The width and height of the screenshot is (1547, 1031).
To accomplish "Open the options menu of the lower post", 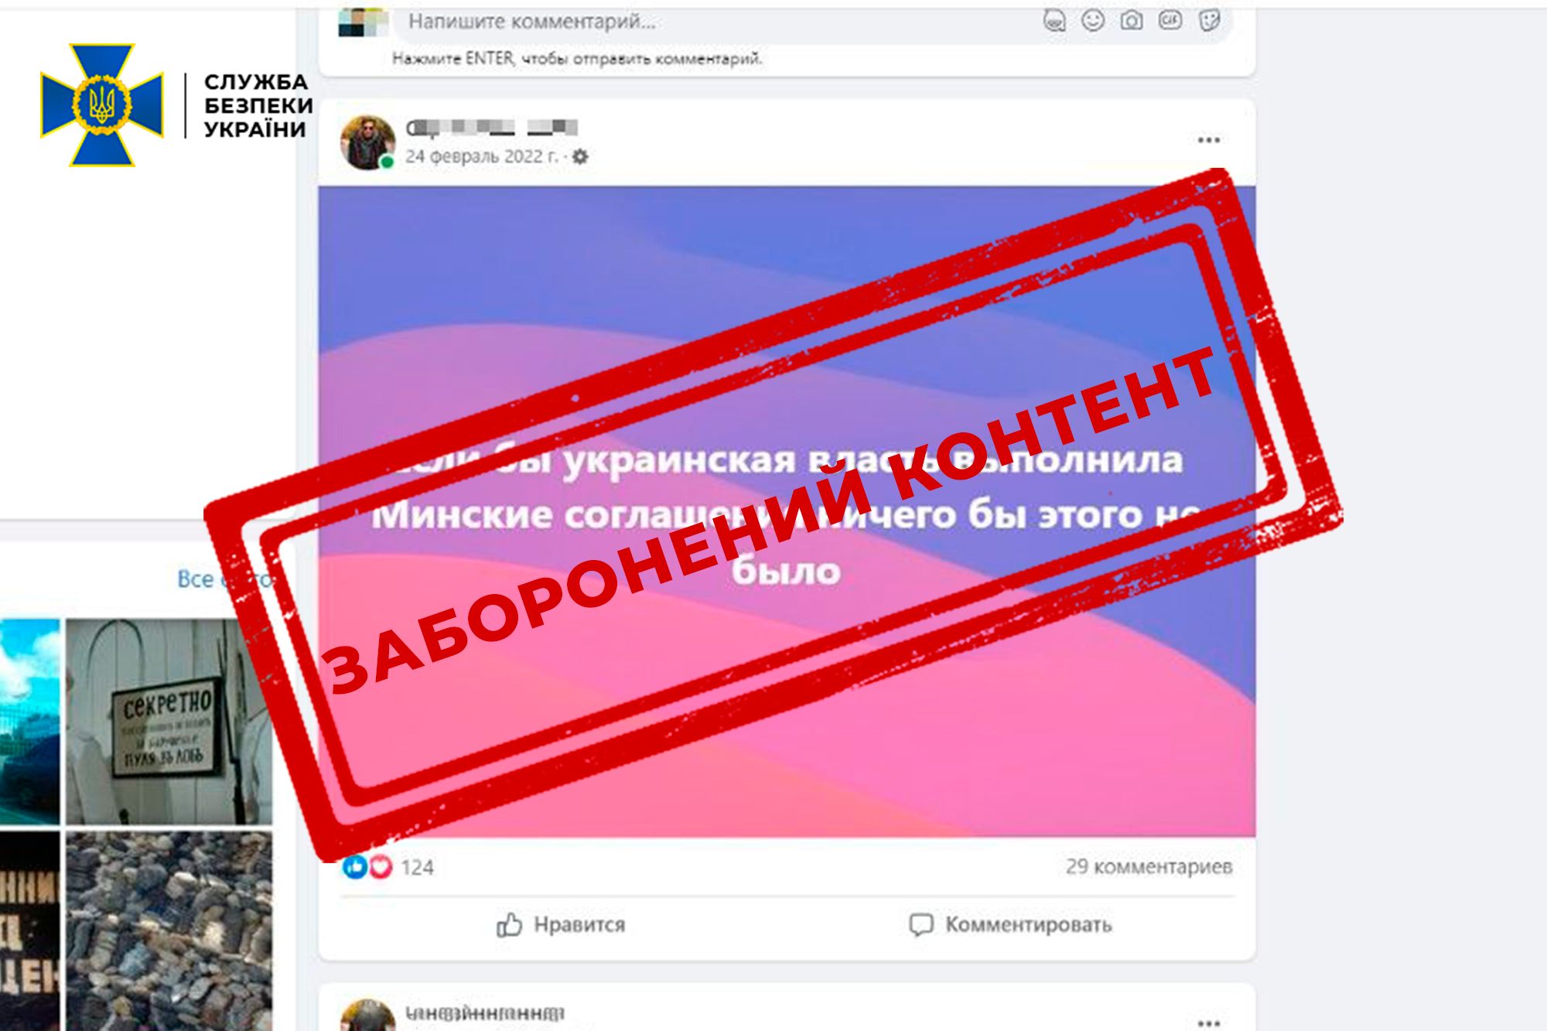I will 1208,1022.
